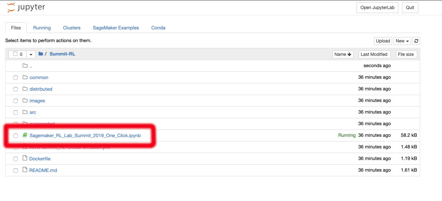442x201 pixels.
Task: Check the box for README.md
Action: click(16, 171)
